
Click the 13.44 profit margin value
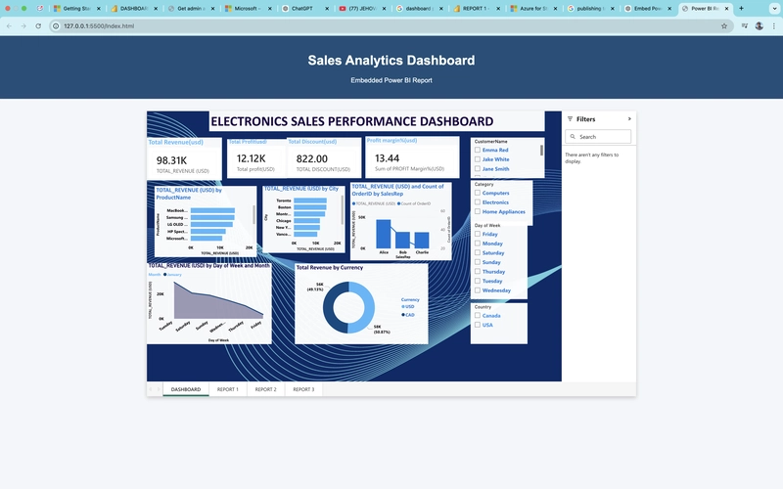(387, 158)
